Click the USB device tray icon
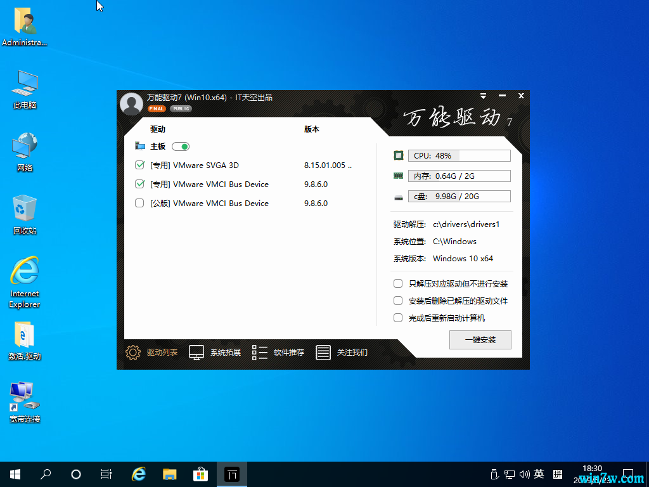 click(x=494, y=474)
